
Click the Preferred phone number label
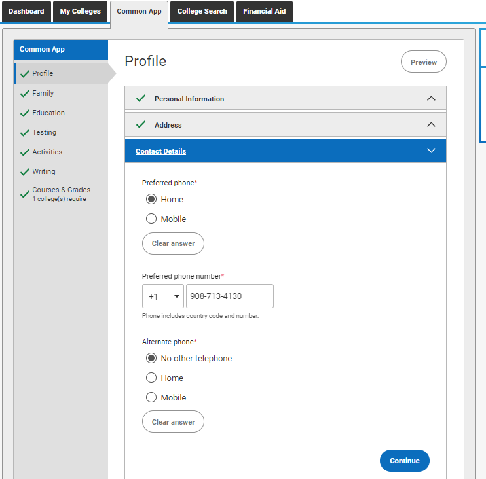point(183,276)
